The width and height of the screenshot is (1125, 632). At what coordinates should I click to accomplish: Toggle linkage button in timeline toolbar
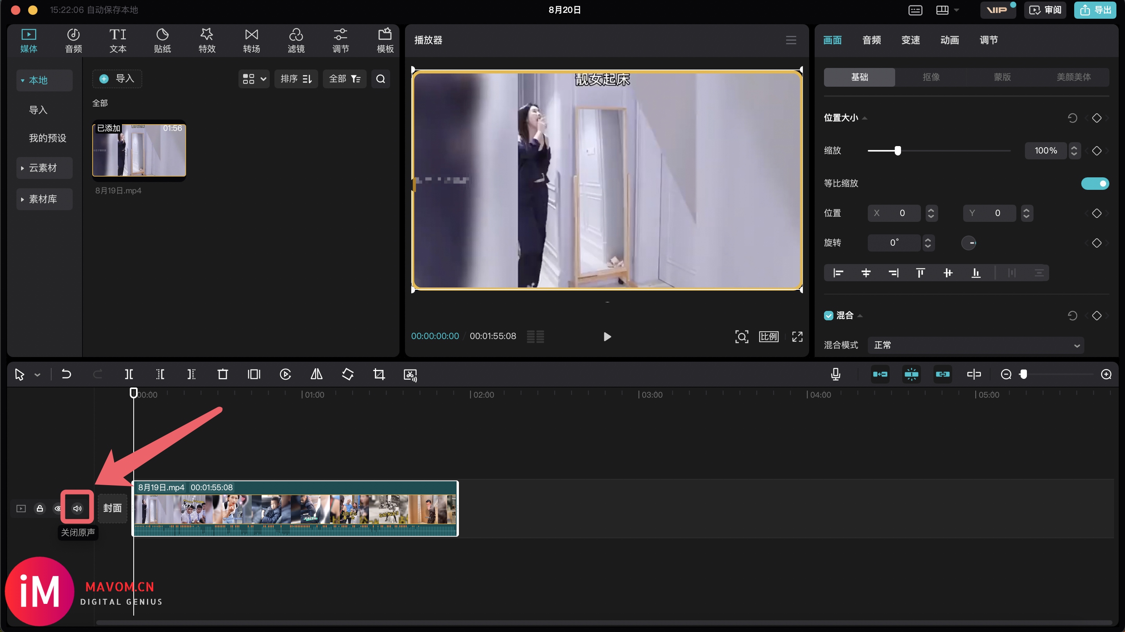coord(942,374)
